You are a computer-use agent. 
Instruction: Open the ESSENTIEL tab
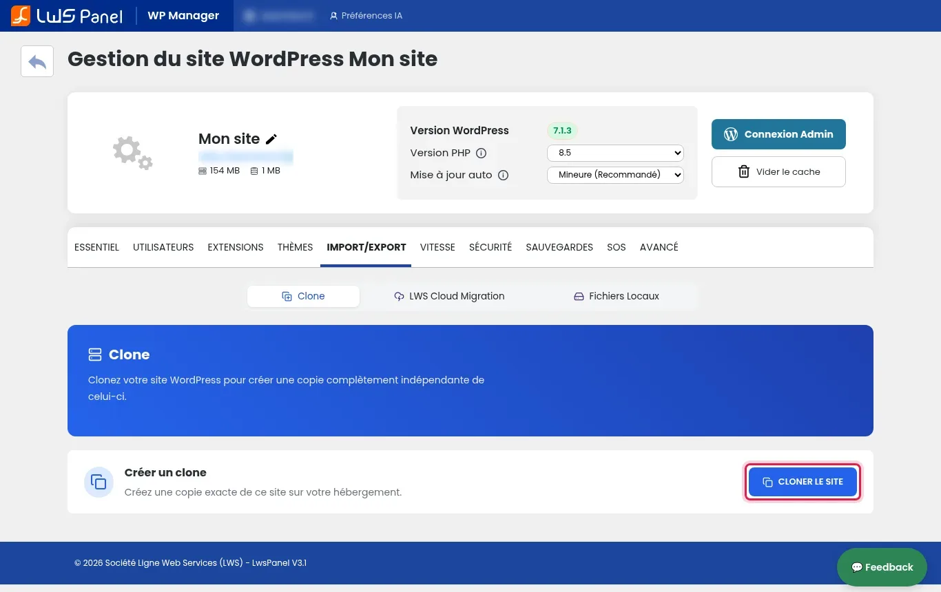96,247
